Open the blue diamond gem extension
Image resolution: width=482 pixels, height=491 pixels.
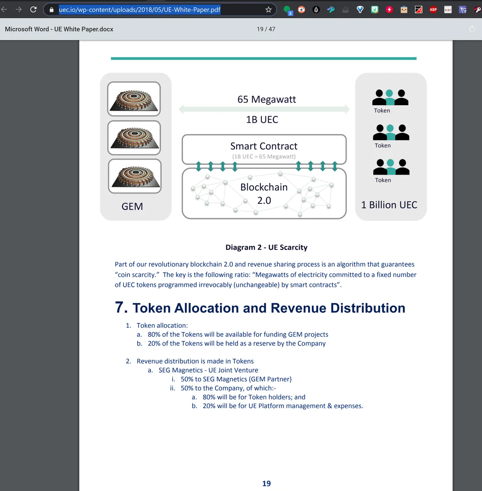(360, 10)
